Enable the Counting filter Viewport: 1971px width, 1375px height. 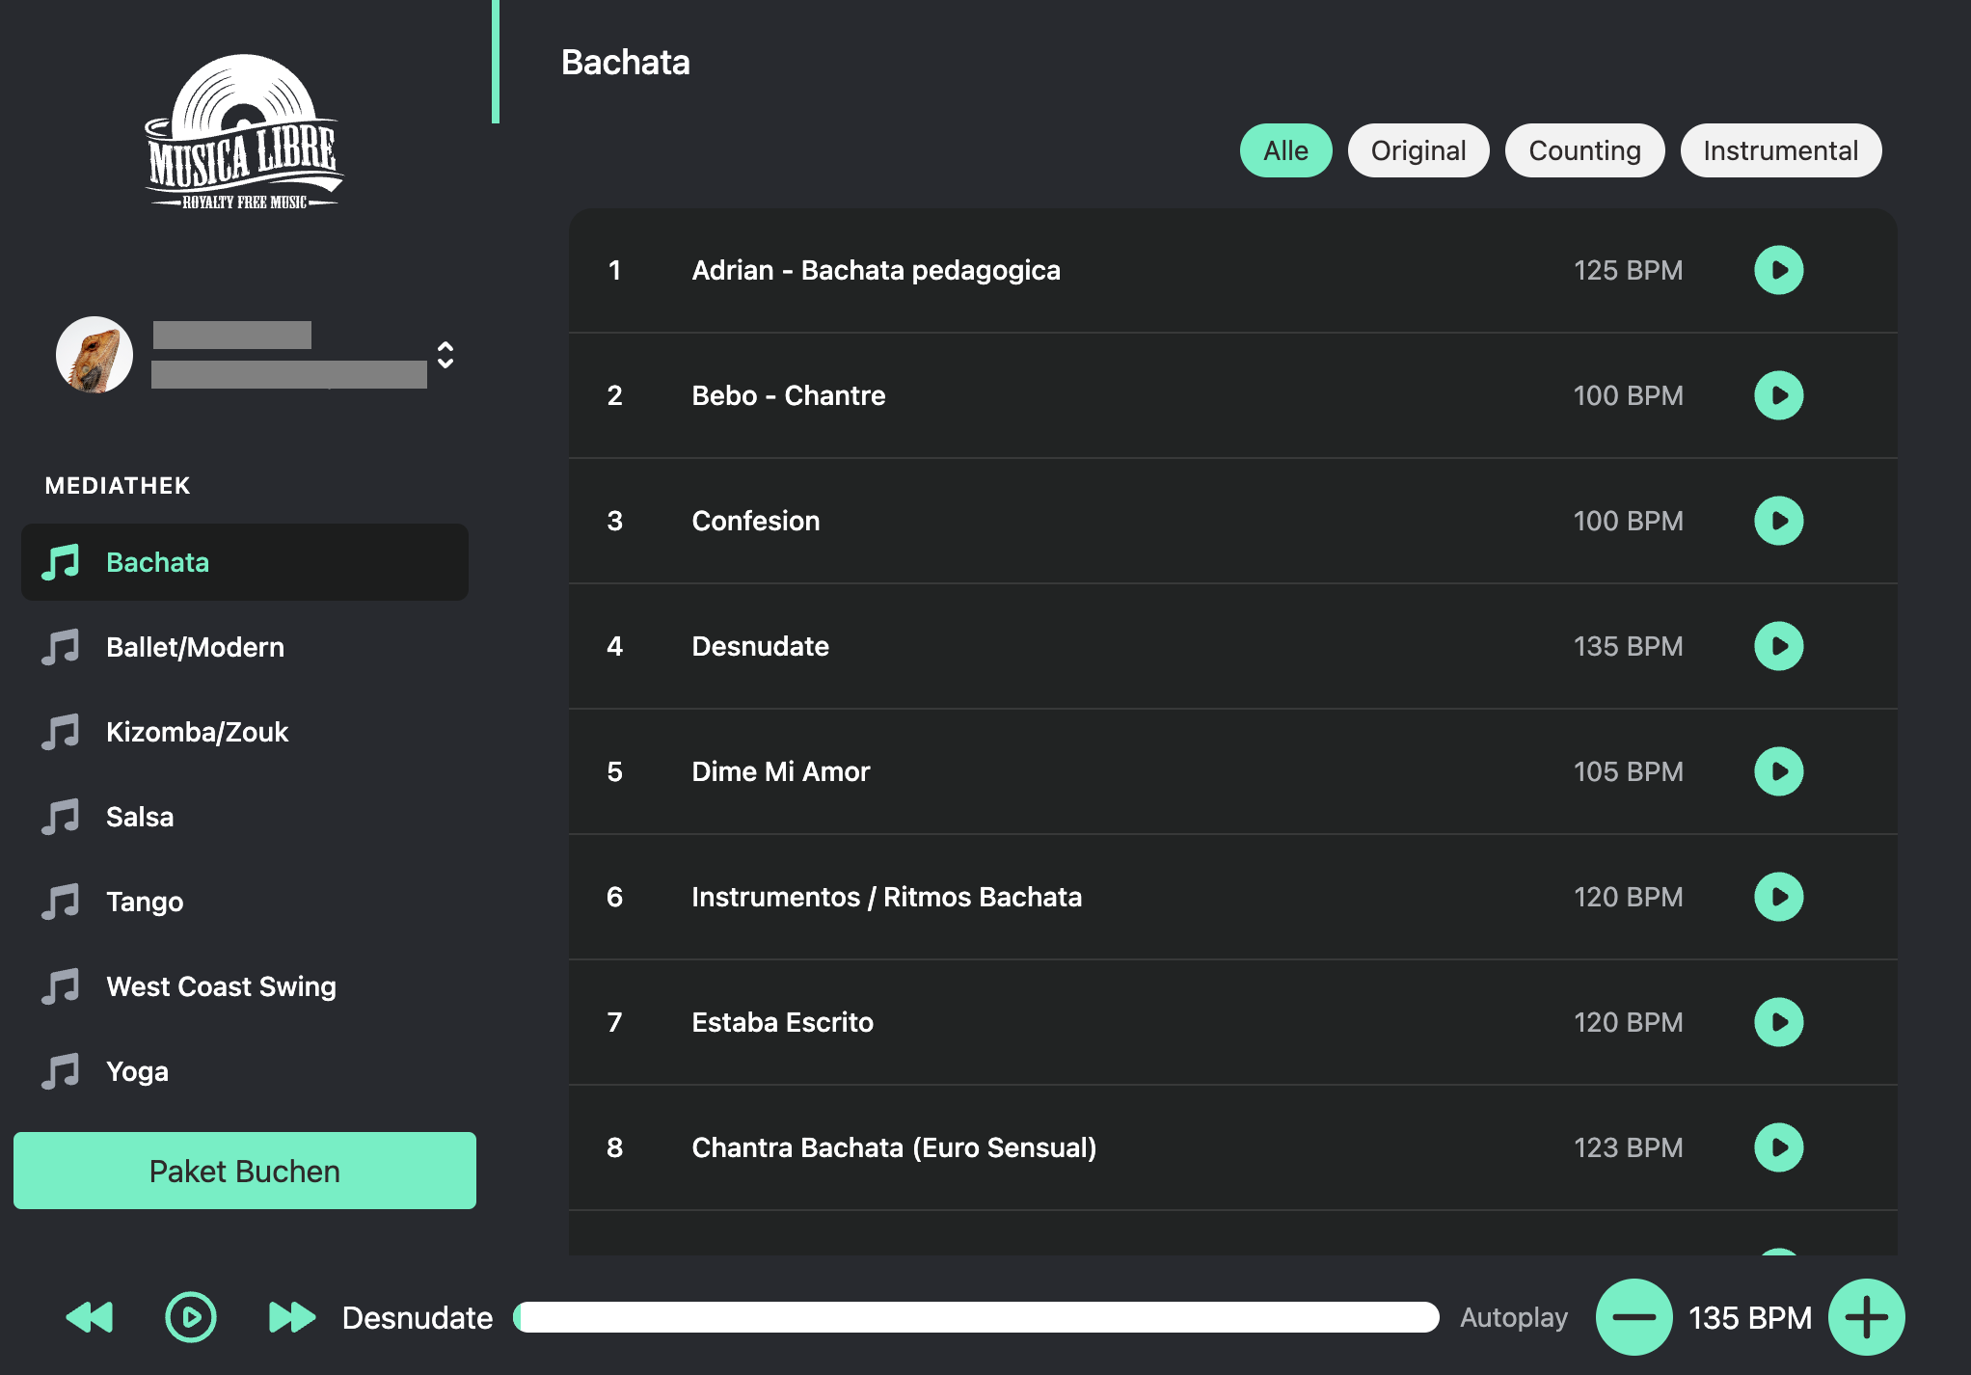[x=1584, y=149]
